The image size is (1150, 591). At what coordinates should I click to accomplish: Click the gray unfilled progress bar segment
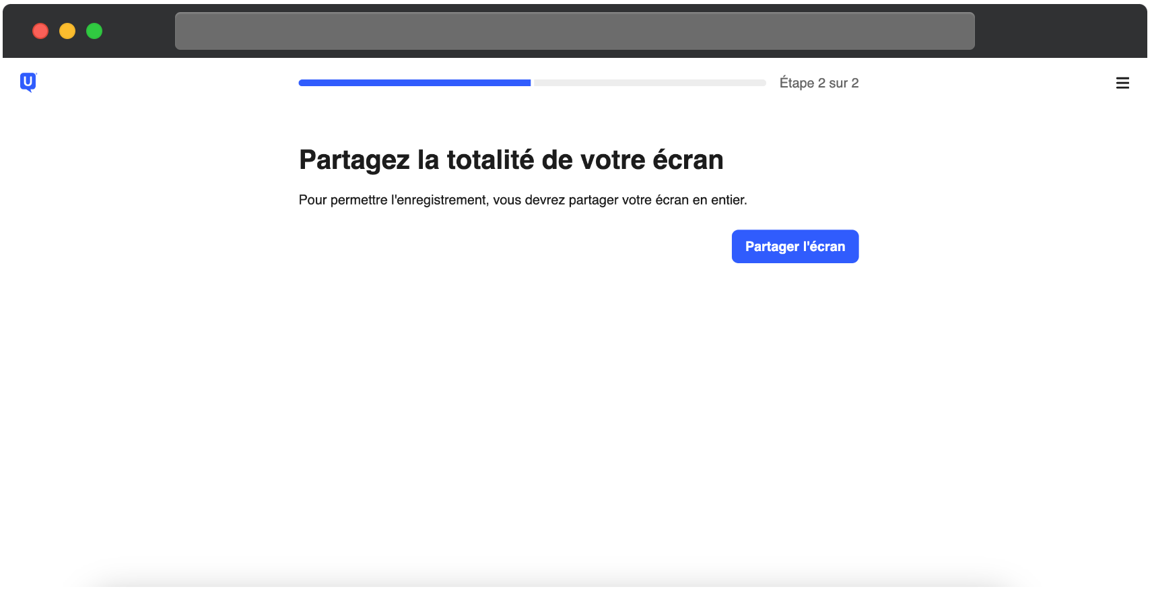tap(650, 83)
